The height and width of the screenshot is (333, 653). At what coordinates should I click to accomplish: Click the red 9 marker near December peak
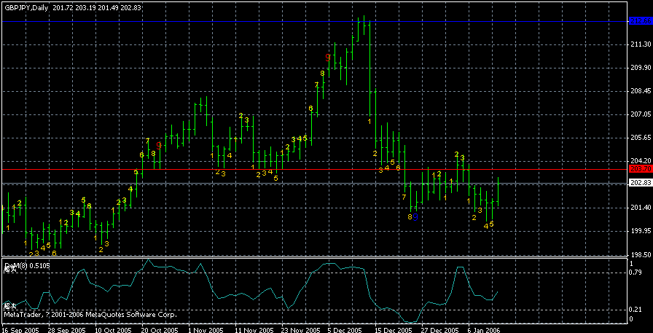click(x=329, y=57)
